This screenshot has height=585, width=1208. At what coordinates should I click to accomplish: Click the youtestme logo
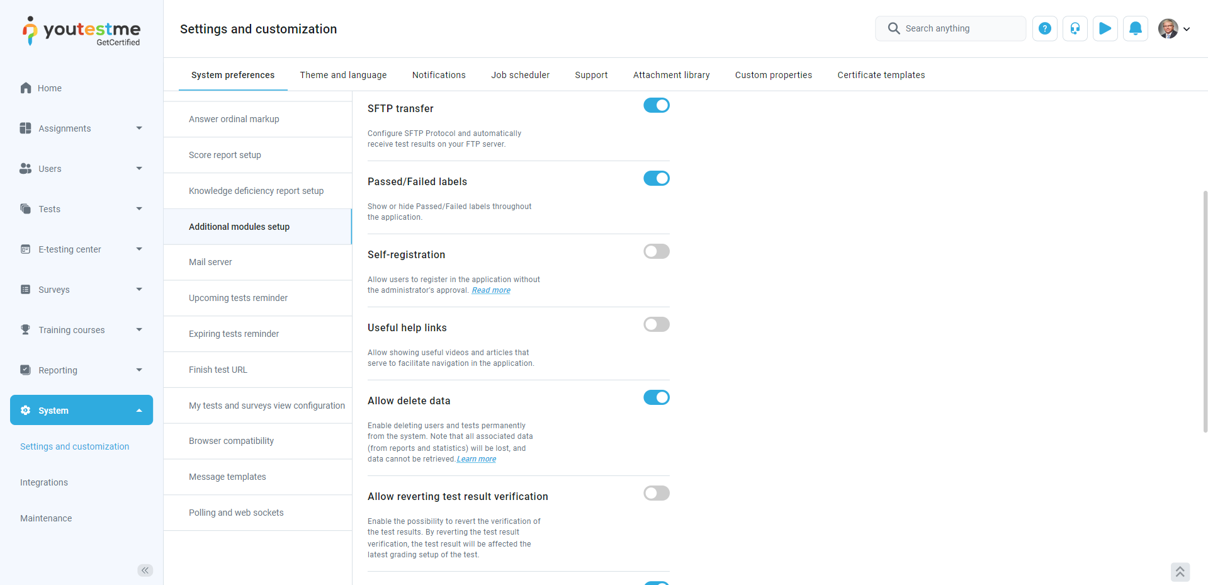82,31
